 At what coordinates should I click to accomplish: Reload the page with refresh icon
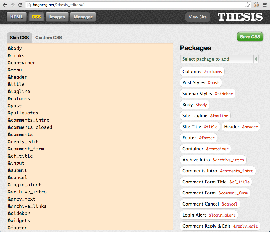pos(20,5)
